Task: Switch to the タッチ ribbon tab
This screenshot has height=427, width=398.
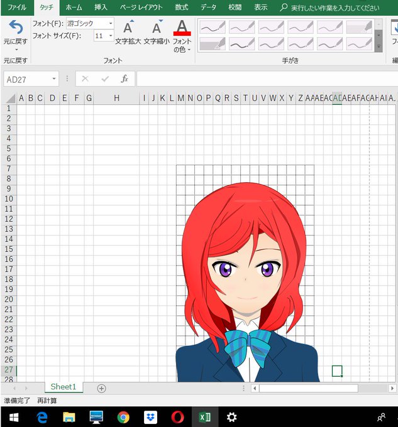Action: (47, 8)
